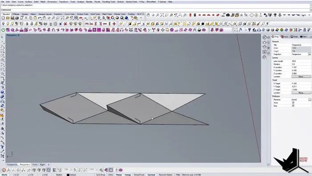Viewport: 312px width, 176px height.
Task: Add a new viewport tab with plus button
Action: coord(49,165)
